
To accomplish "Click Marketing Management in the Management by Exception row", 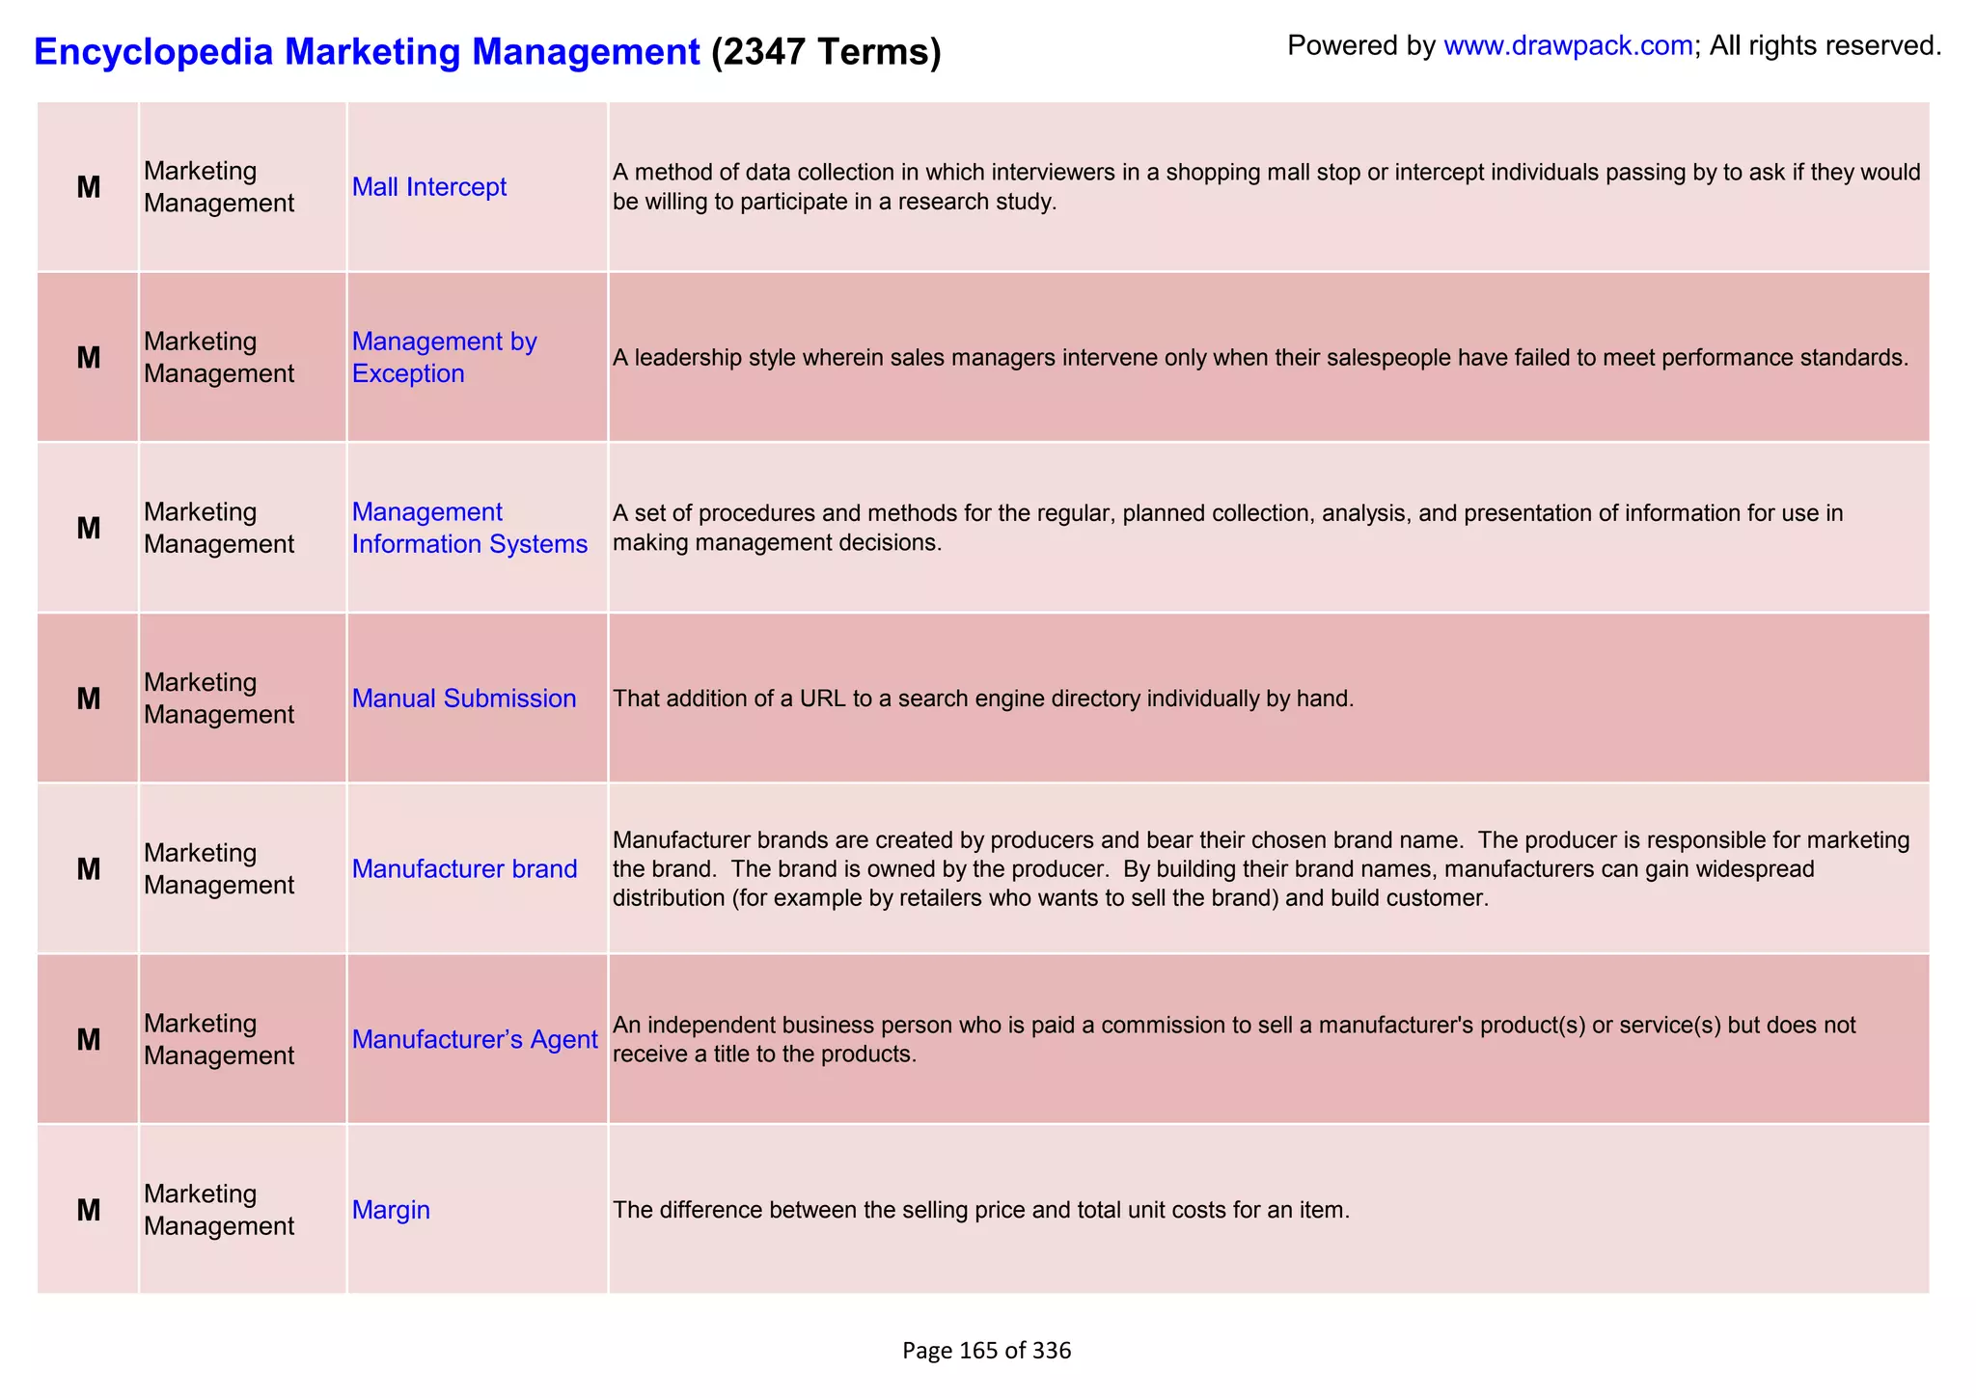I will pyautogui.click(x=219, y=357).
